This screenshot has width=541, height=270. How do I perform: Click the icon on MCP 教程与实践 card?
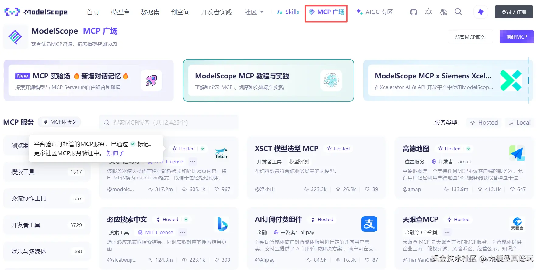[x=331, y=80]
